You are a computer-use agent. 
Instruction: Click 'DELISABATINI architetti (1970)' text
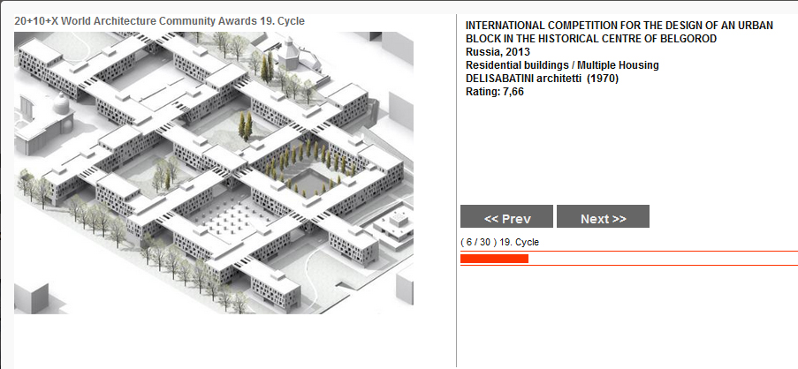tap(542, 79)
